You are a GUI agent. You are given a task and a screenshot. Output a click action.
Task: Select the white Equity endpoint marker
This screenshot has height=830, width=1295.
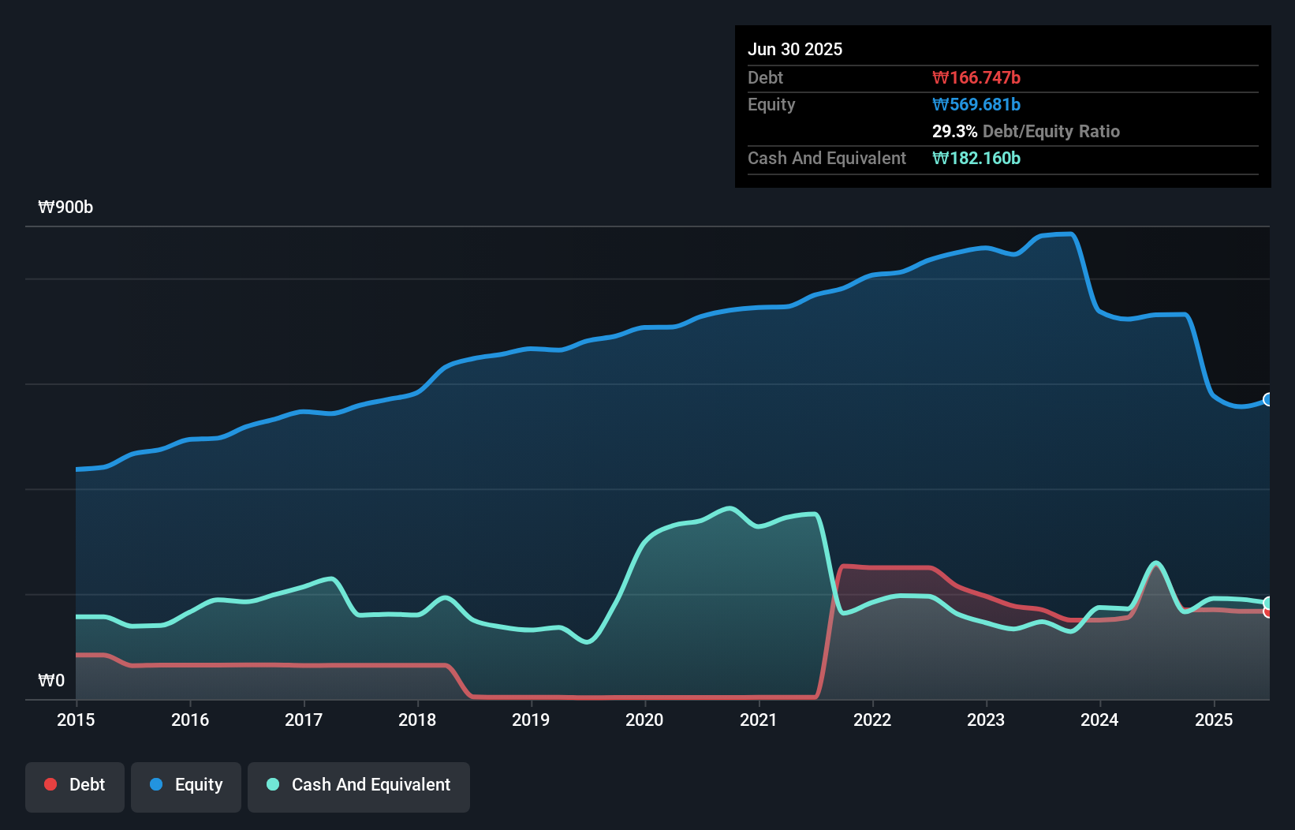coord(1268,398)
